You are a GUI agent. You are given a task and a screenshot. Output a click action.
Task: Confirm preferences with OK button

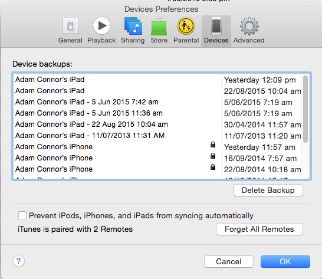(285, 261)
